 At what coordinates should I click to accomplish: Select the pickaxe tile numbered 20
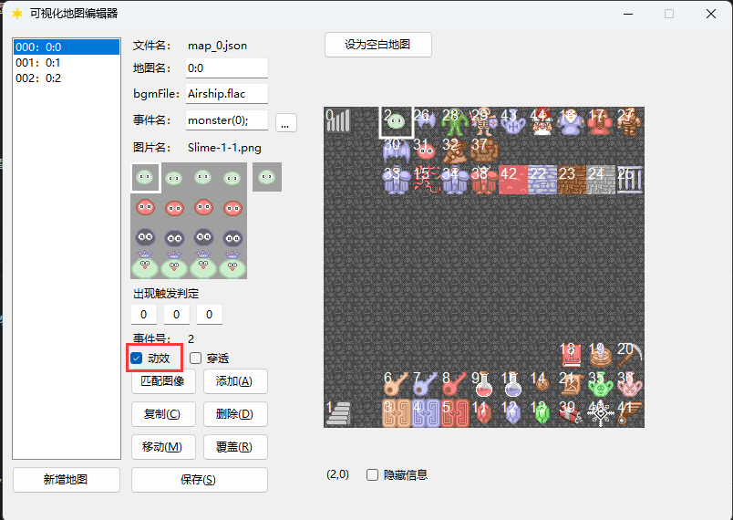[x=629, y=355]
